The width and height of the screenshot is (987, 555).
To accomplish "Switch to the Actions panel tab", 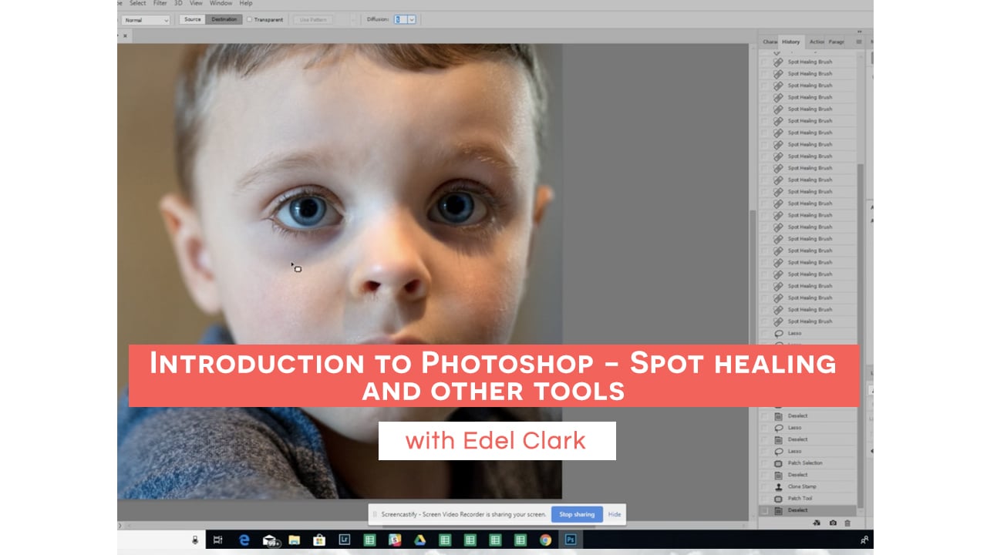I will pos(816,42).
